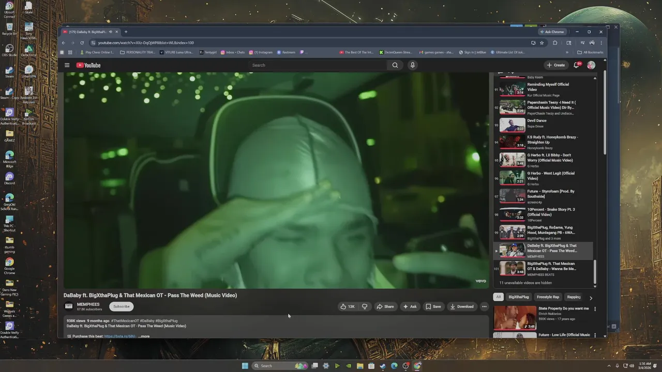
Task: Open Windows Start menu
Action: pyautogui.click(x=245, y=366)
